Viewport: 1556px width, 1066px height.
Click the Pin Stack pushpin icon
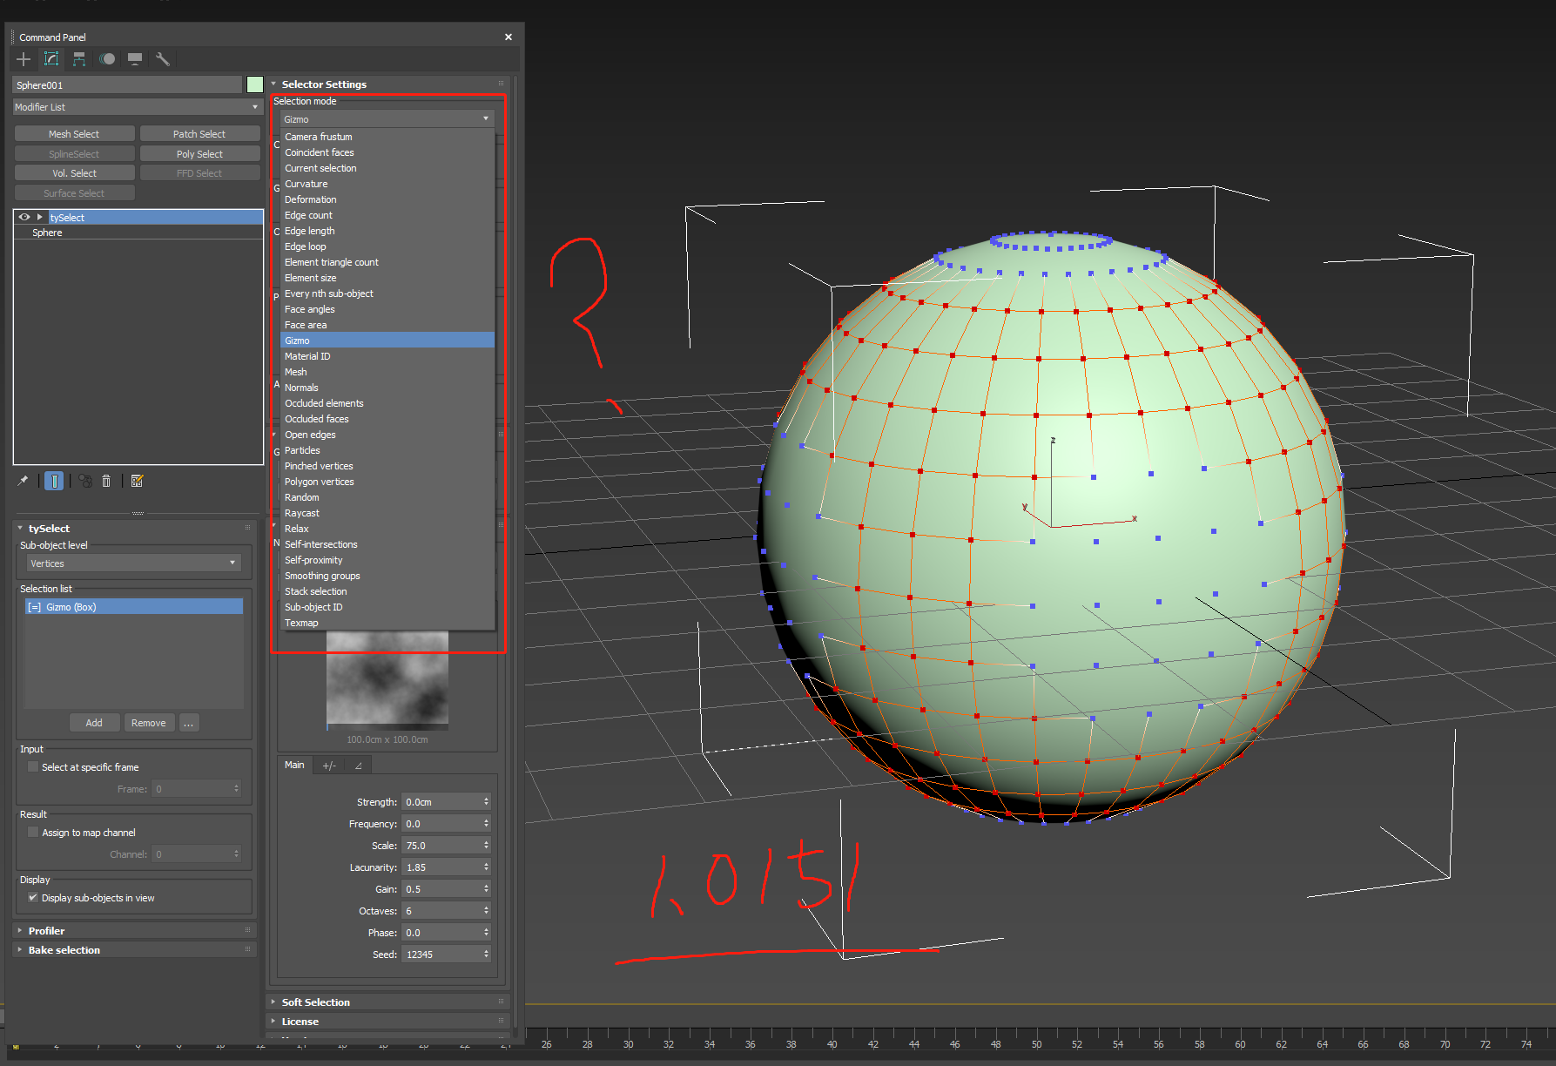tap(23, 481)
